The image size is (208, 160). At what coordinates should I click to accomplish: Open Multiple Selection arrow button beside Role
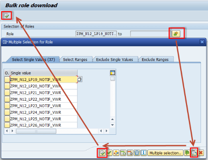[176, 34]
